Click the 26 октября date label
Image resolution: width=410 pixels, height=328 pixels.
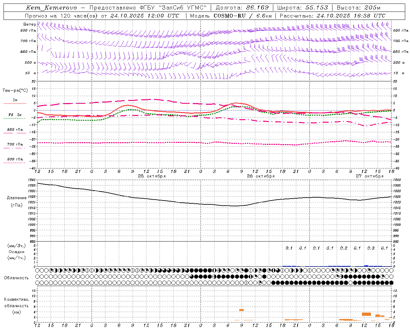point(261,176)
